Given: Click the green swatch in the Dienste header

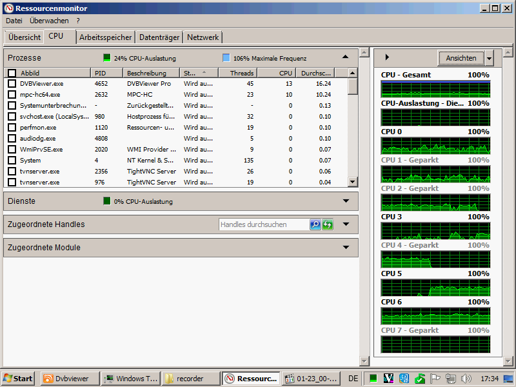Looking at the screenshot, I should (x=107, y=201).
